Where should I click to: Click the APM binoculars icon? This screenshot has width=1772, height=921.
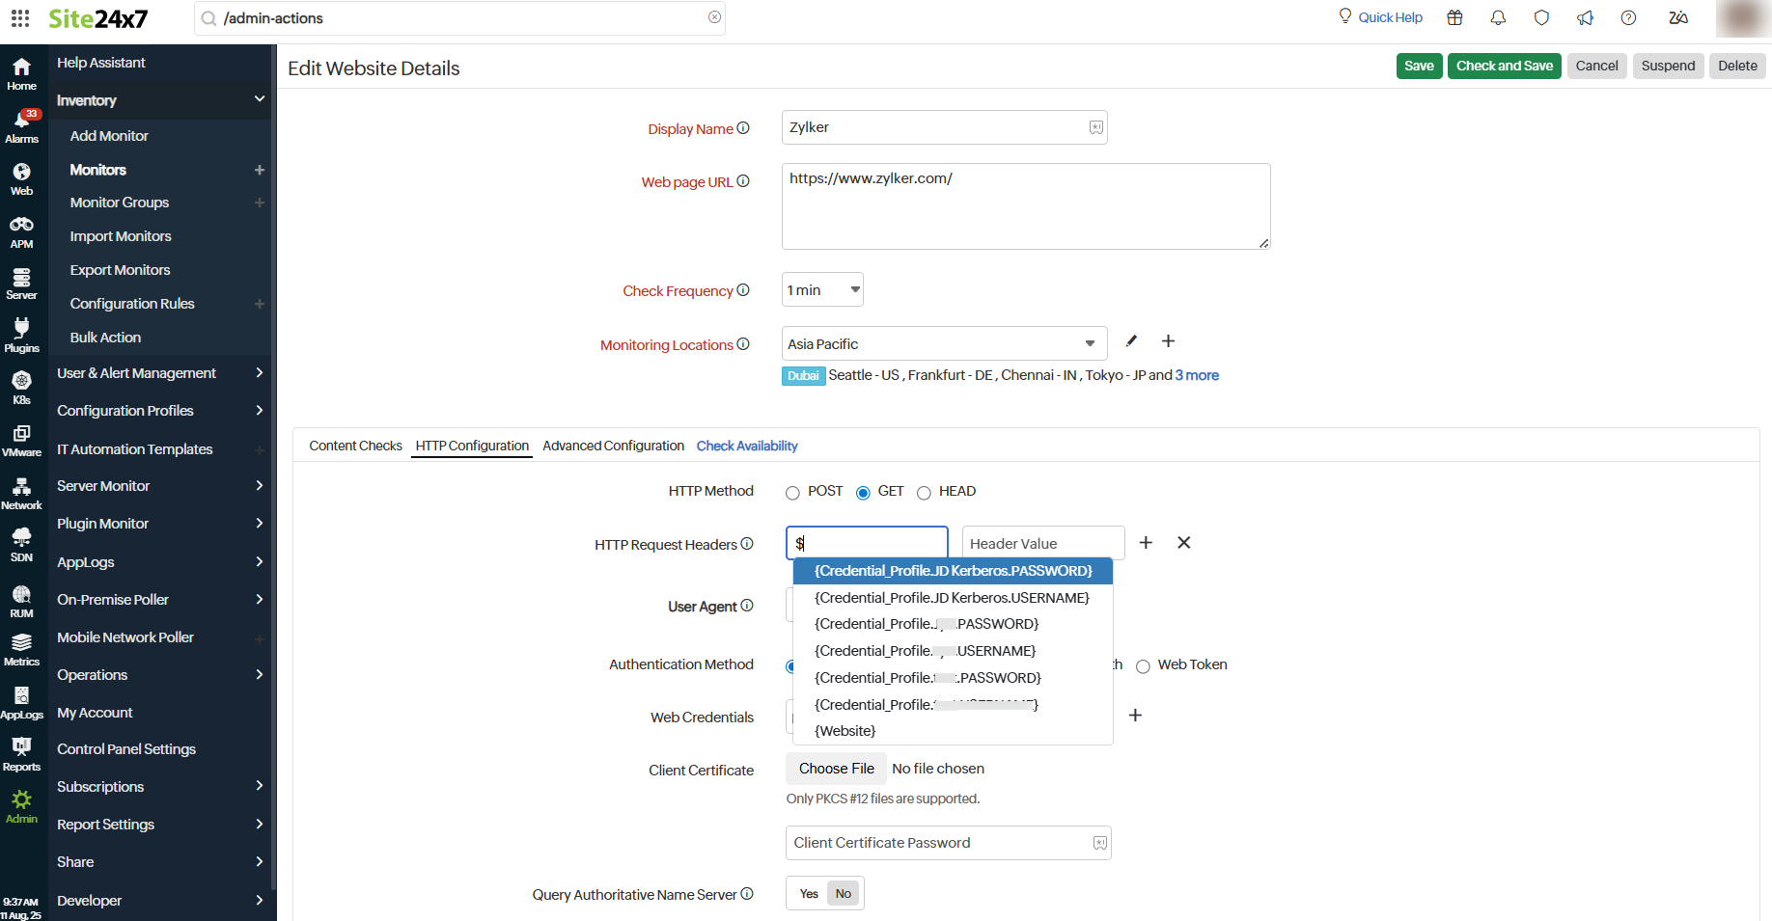[x=21, y=231]
